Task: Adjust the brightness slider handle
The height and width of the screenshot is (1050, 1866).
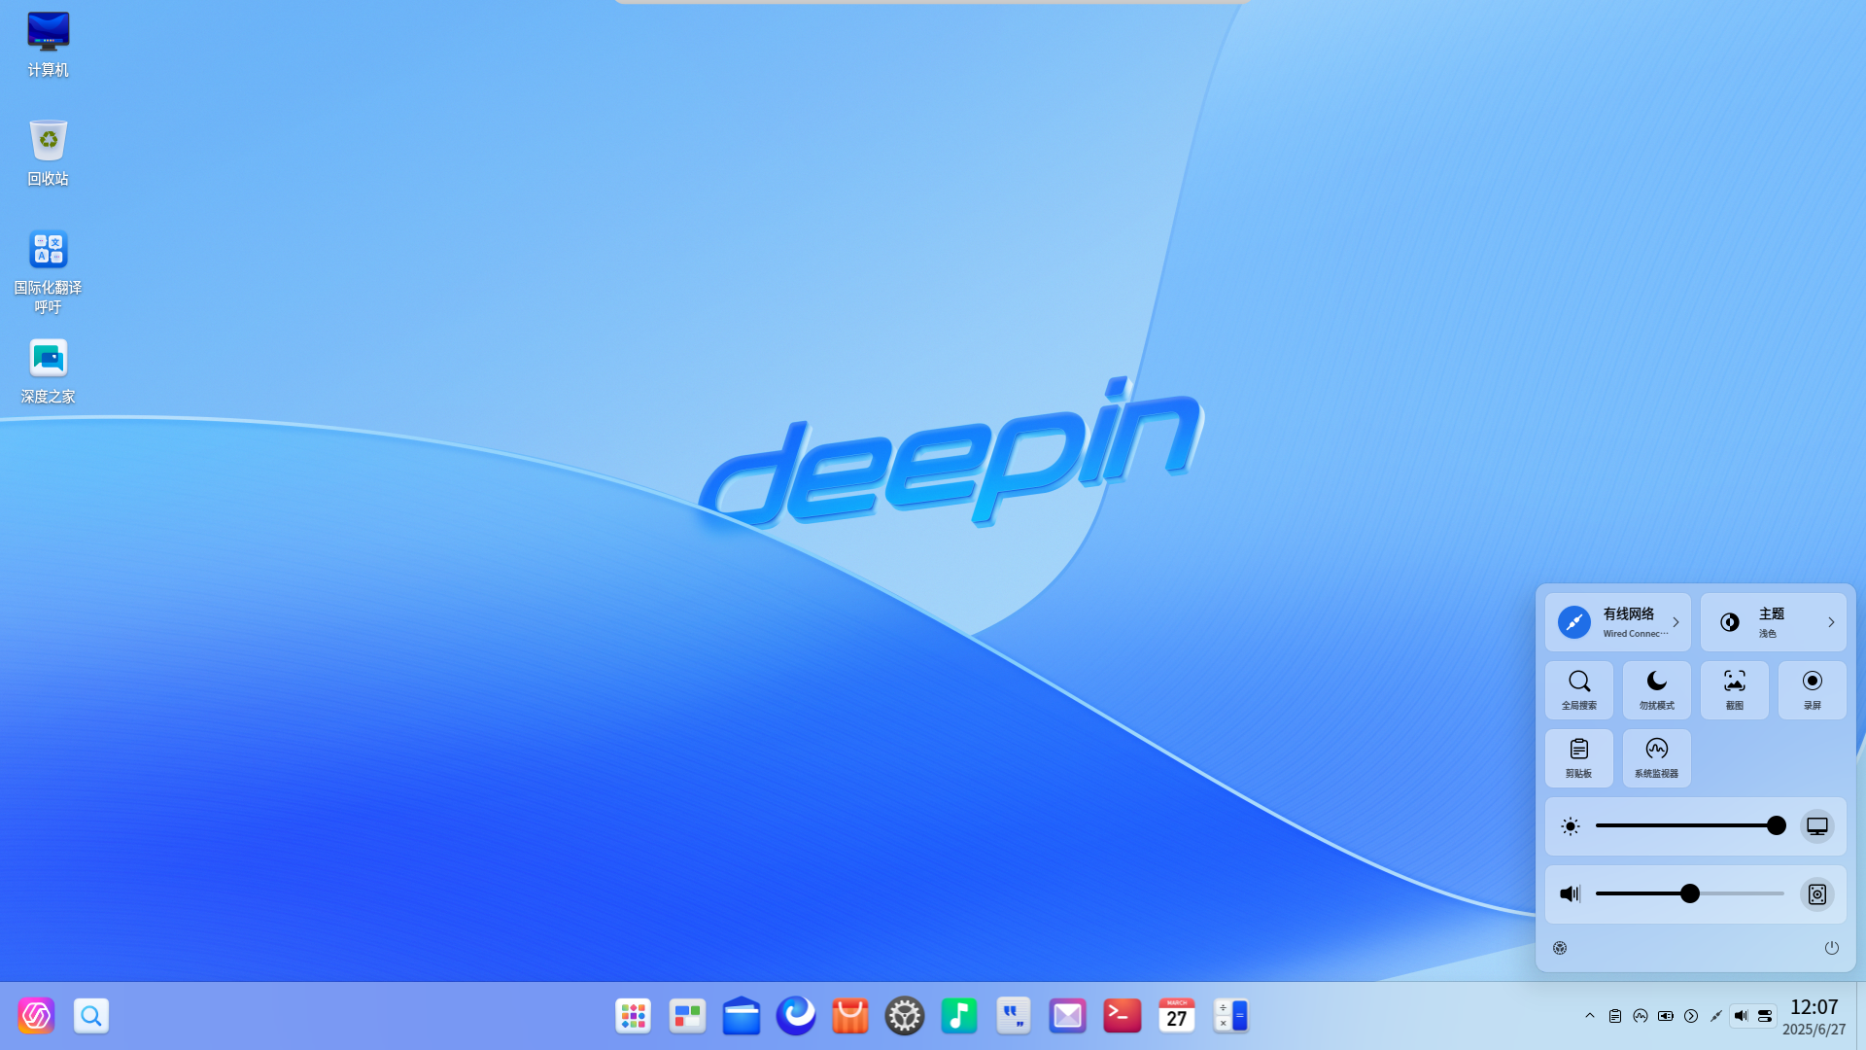Action: click(1777, 825)
